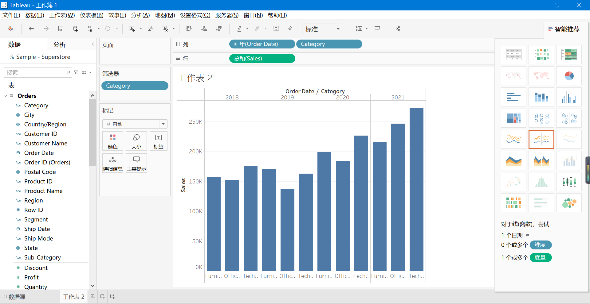Select the Sub-Category field

tap(42, 257)
